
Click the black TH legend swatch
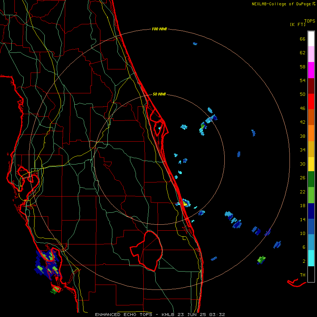coord(311,274)
